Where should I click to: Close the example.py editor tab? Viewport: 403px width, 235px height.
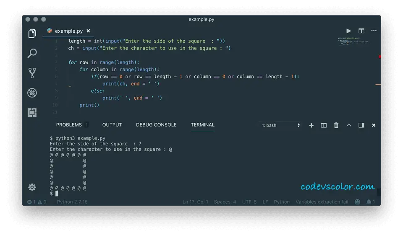[88, 31]
